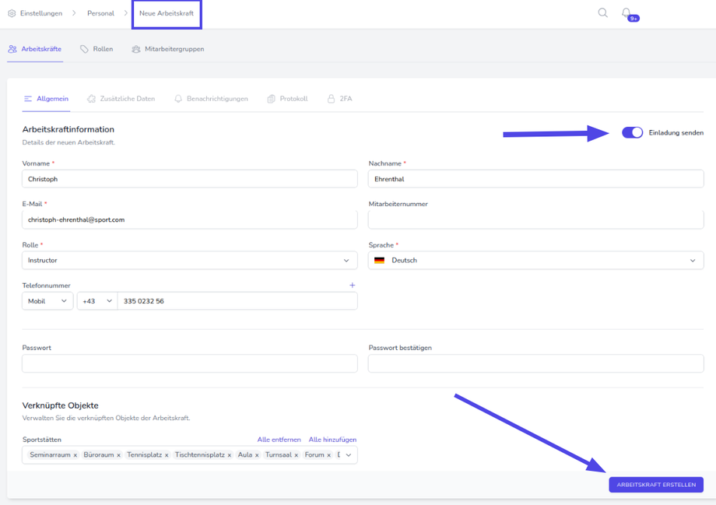The width and height of the screenshot is (716, 505).
Task: Click the plus icon to add phone number
Action: 352,285
